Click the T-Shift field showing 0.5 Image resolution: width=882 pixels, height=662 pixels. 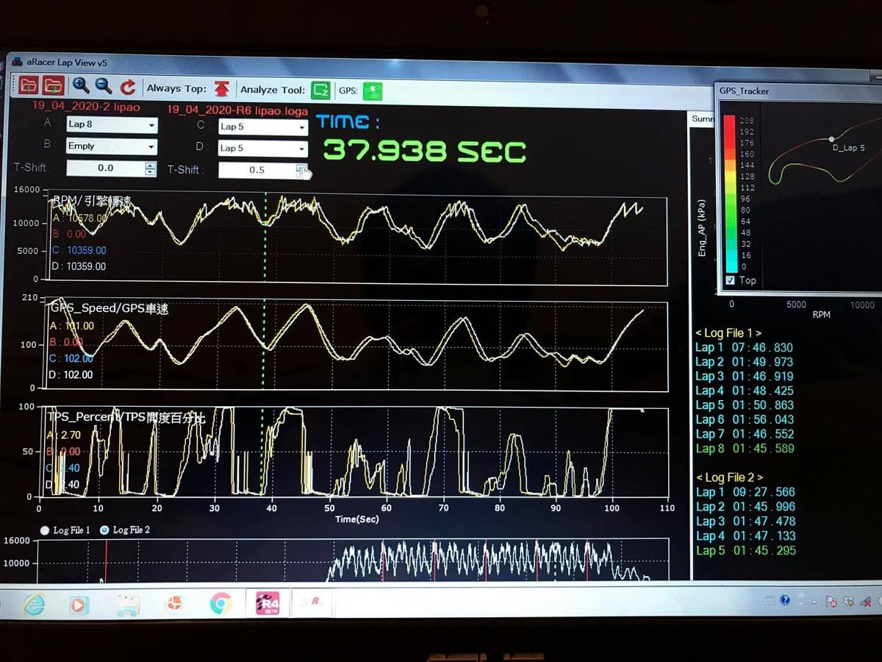[257, 170]
